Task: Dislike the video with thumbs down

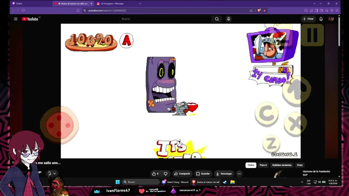Action: coord(166,174)
